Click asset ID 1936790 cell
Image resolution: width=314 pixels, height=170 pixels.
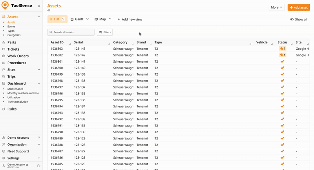[x=57, y=132]
